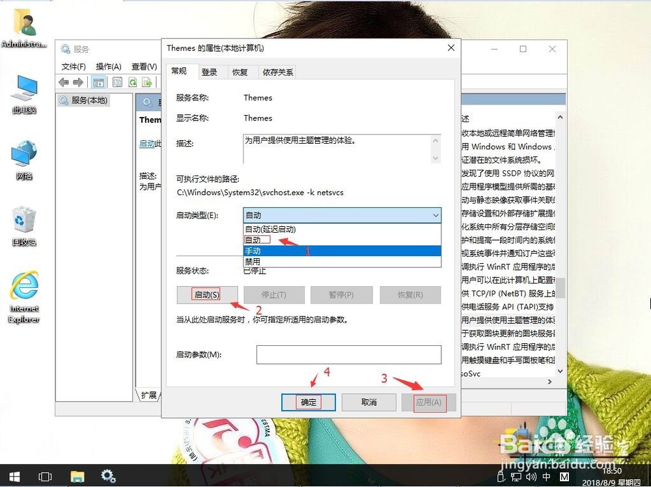
Task: Click the Properties toolbar icon in Services window
Action: point(117,82)
